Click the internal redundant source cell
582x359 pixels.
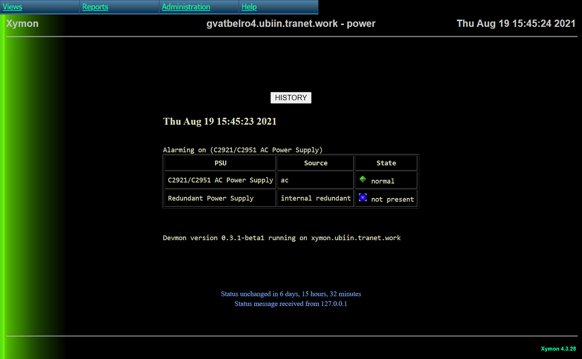click(x=315, y=199)
